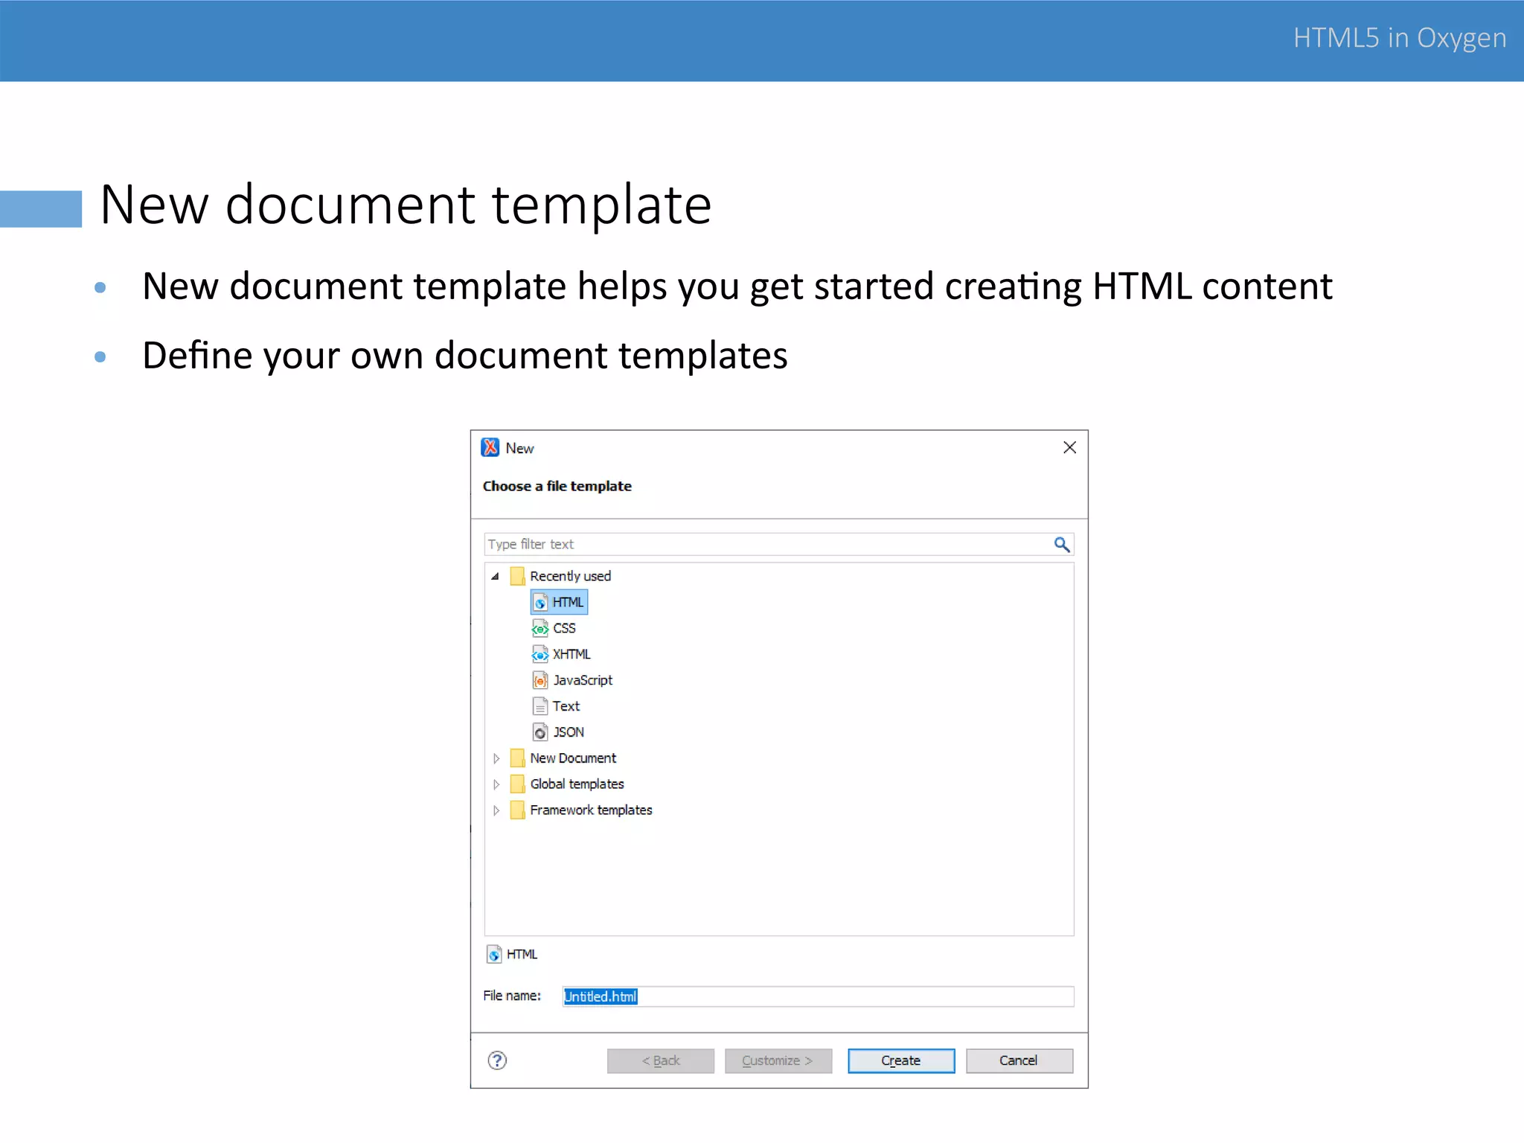Click the JavaScript template icon
This screenshot has width=1524, height=1143.
coord(540,680)
